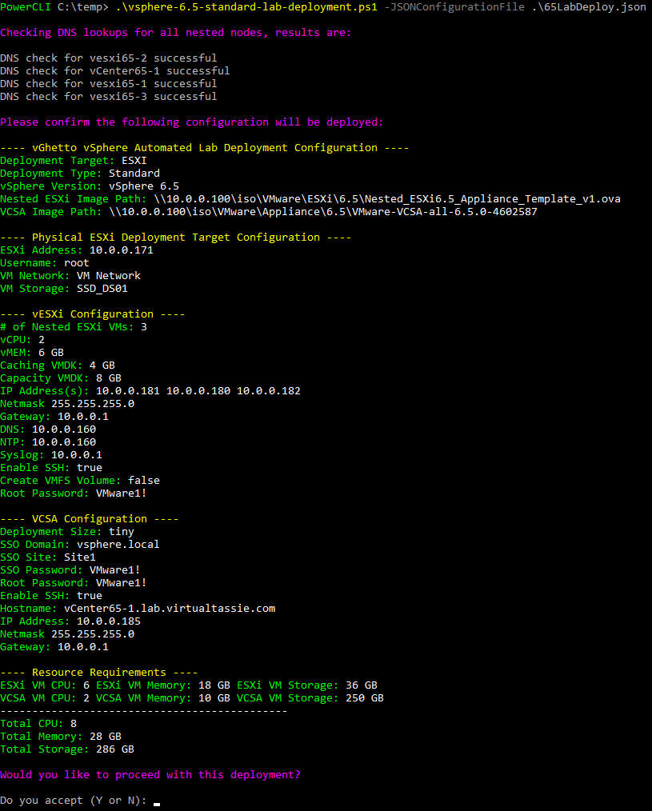Click '# of Nested ESXi VMs: 3' line

coord(74,327)
